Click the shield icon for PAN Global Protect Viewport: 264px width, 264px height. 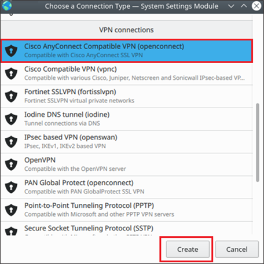click(x=11, y=187)
